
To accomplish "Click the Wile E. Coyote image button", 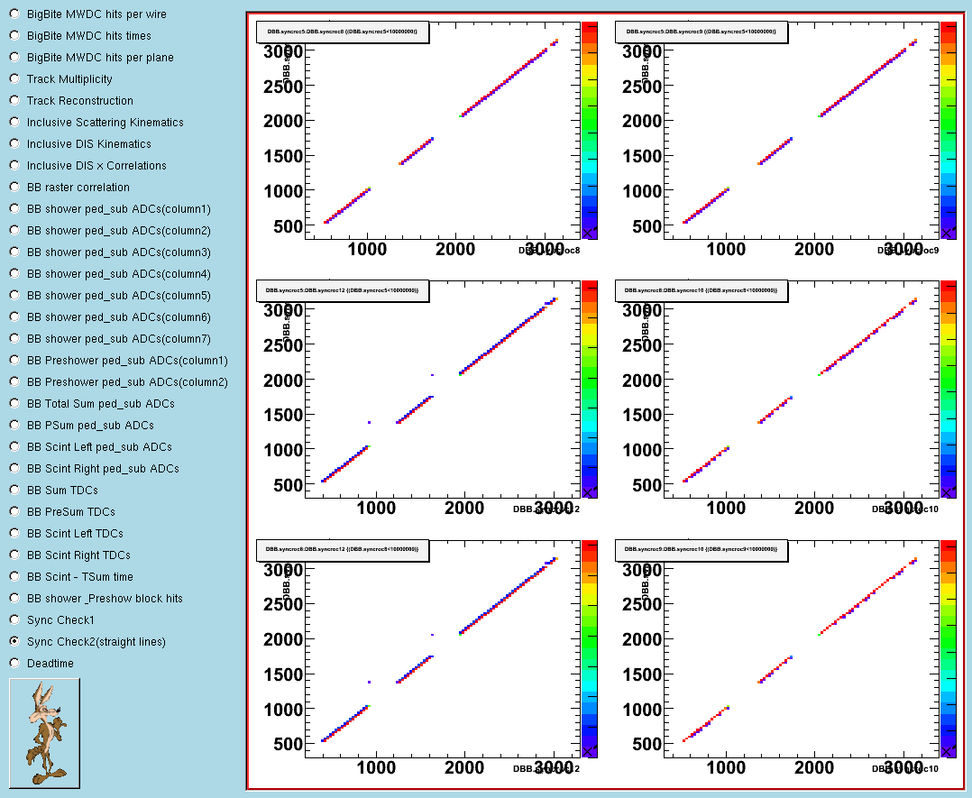I will click(x=45, y=733).
